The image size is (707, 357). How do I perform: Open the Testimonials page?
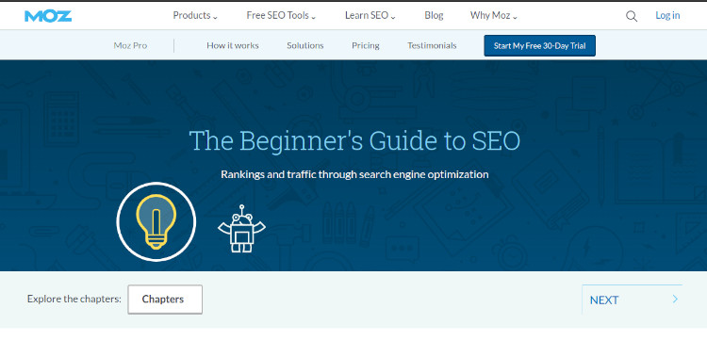432,45
